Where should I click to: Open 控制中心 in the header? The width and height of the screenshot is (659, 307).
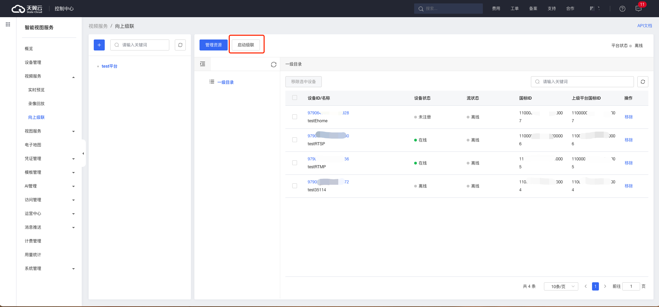[64, 9]
